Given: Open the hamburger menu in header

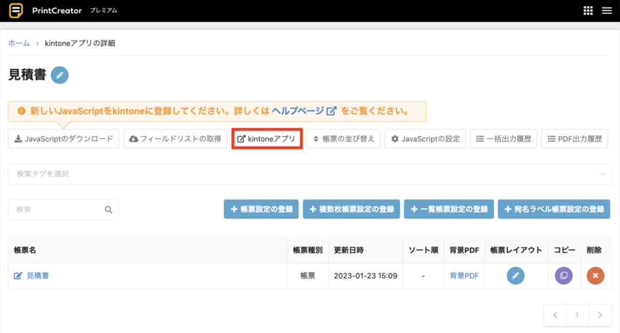Looking at the screenshot, I should pyautogui.click(x=607, y=11).
